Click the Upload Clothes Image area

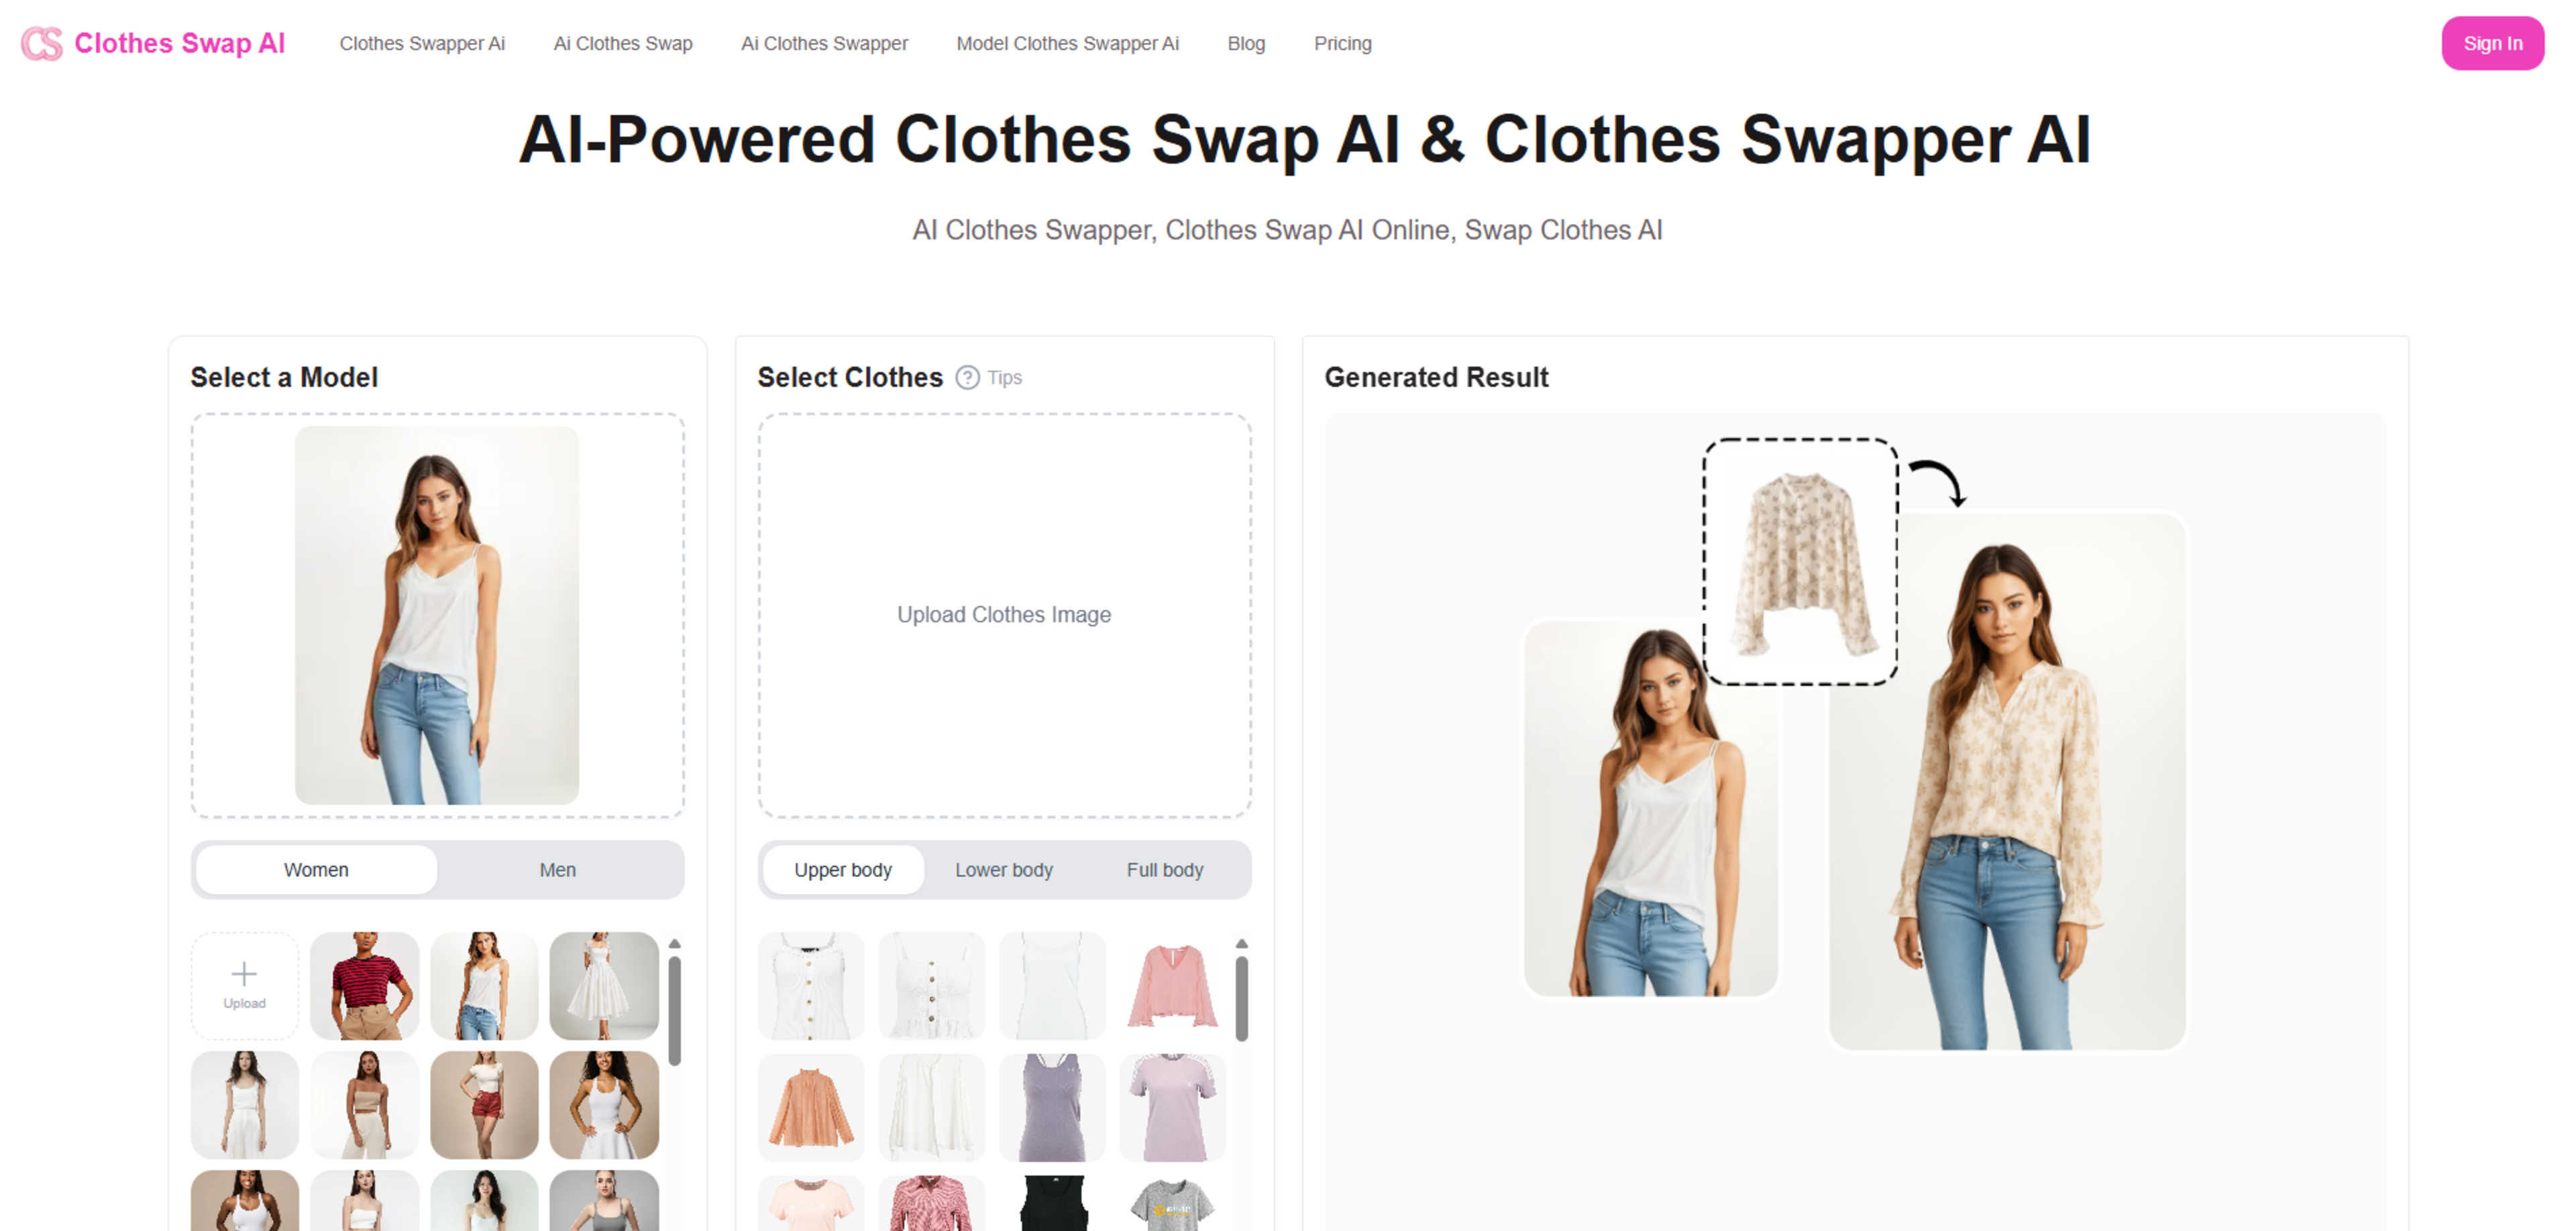pyautogui.click(x=1004, y=615)
